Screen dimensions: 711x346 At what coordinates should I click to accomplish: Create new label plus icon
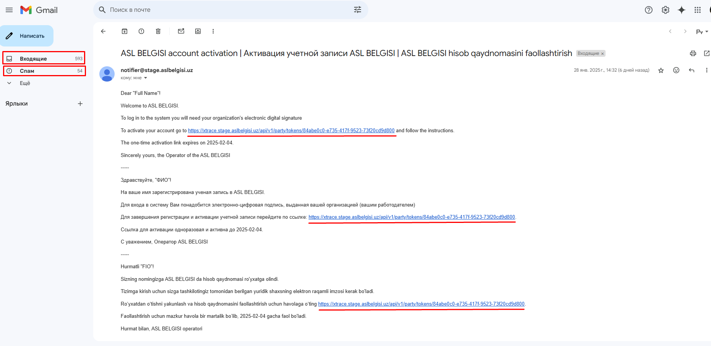[80, 104]
